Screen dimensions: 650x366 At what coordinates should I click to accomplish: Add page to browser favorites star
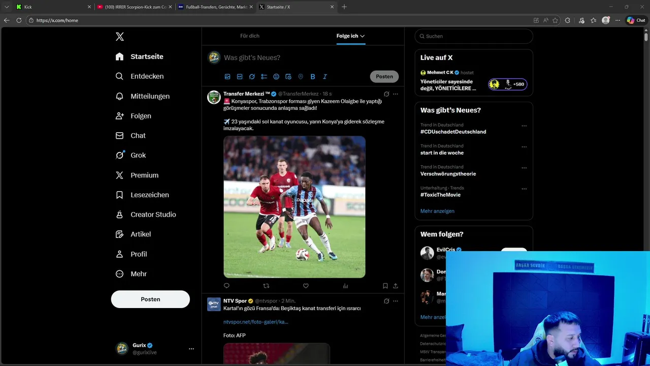555,20
